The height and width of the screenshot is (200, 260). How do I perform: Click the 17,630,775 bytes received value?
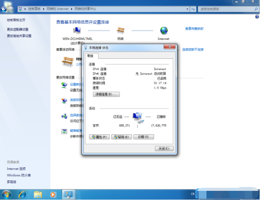(159, 126)
